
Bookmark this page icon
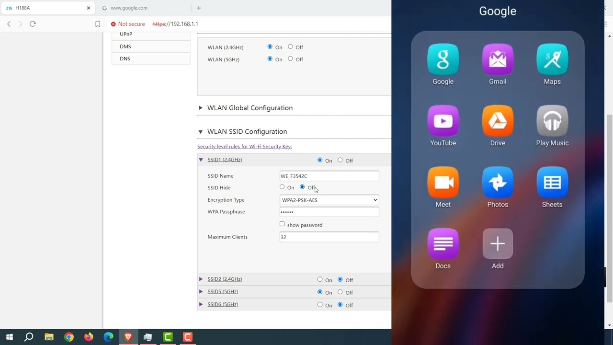[98, 24]
